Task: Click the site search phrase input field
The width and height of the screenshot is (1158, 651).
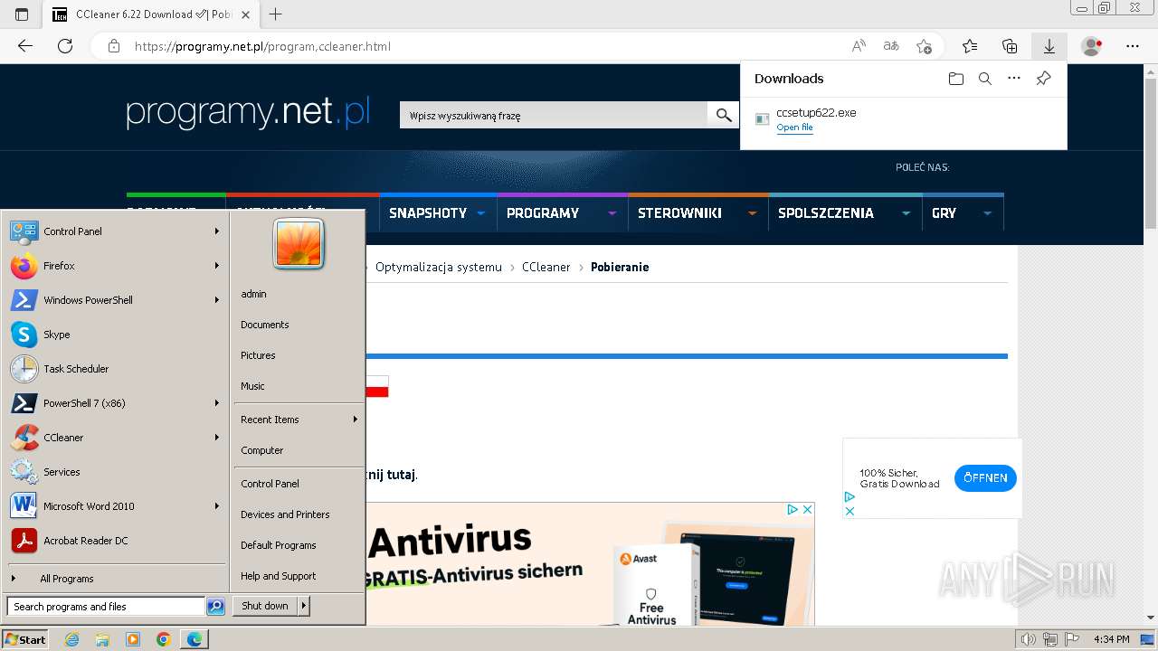Action: [x=554, y=115]
